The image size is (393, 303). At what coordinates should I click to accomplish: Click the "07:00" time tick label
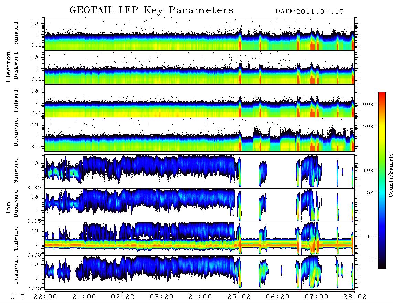click(x=316, y=297)
